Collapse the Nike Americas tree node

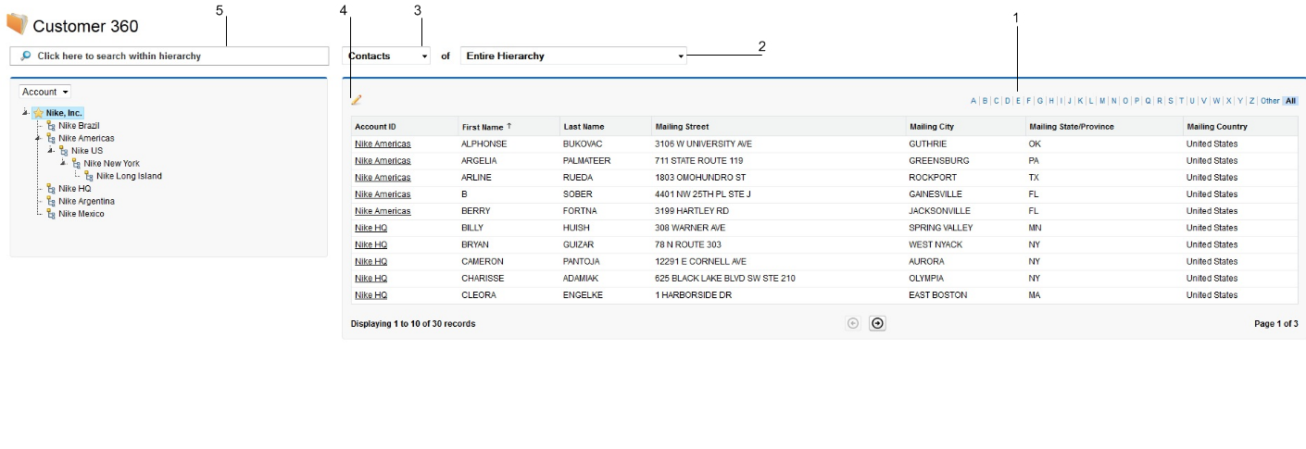(x=38, y=138)
